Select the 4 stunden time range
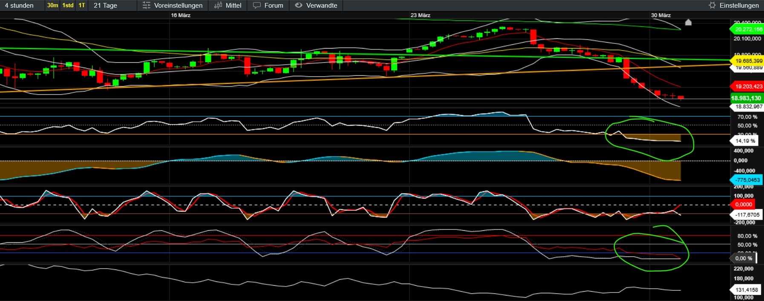This screenshot has height=301, width=764. pyautogui.click(x=19, y=6)
